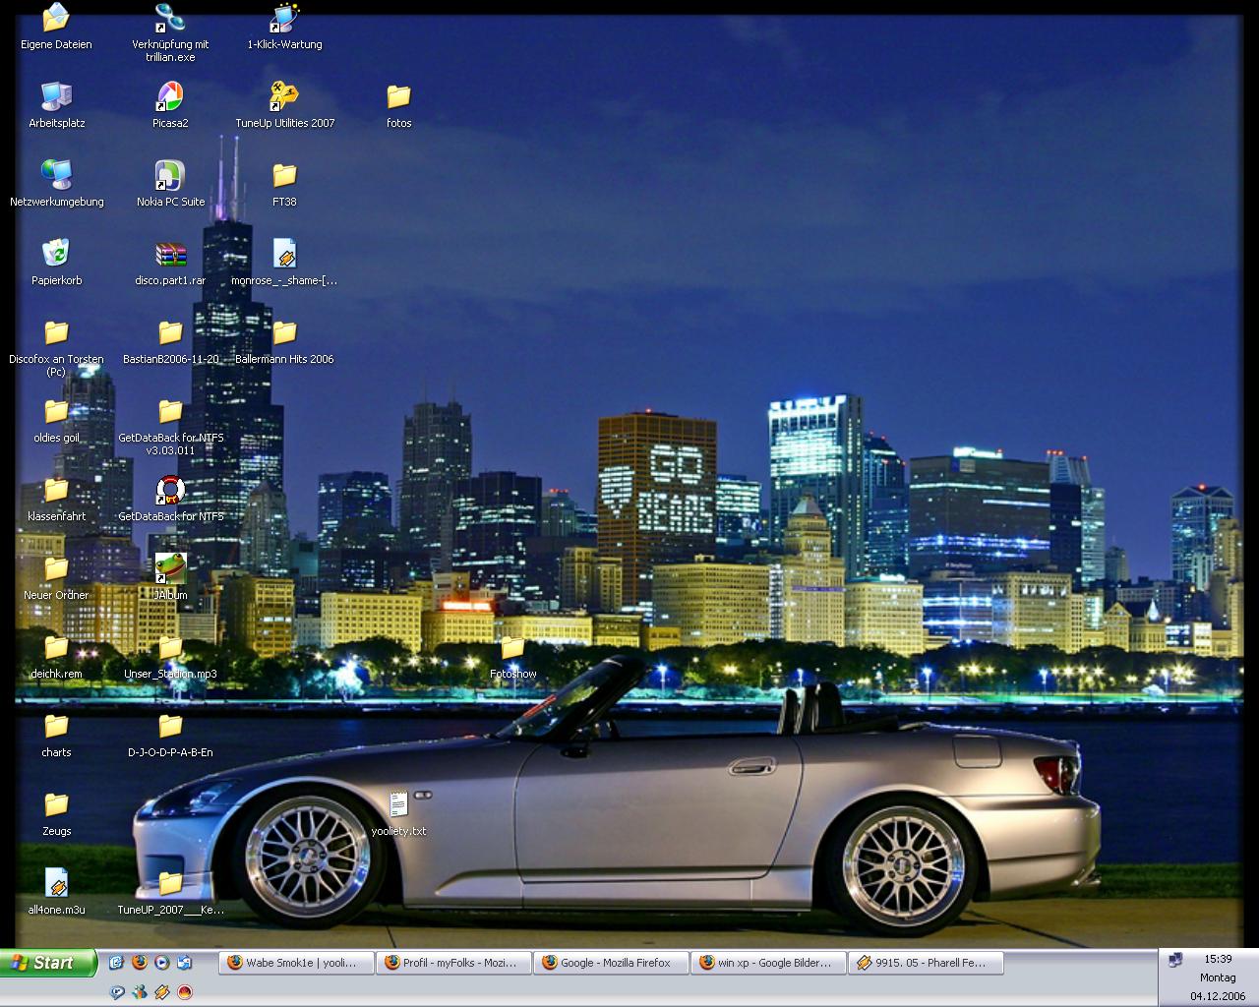Screen dimensions: 1259x1007
Task: Click the Netzwerkumgebung network icon
Action: pos(56,176)
